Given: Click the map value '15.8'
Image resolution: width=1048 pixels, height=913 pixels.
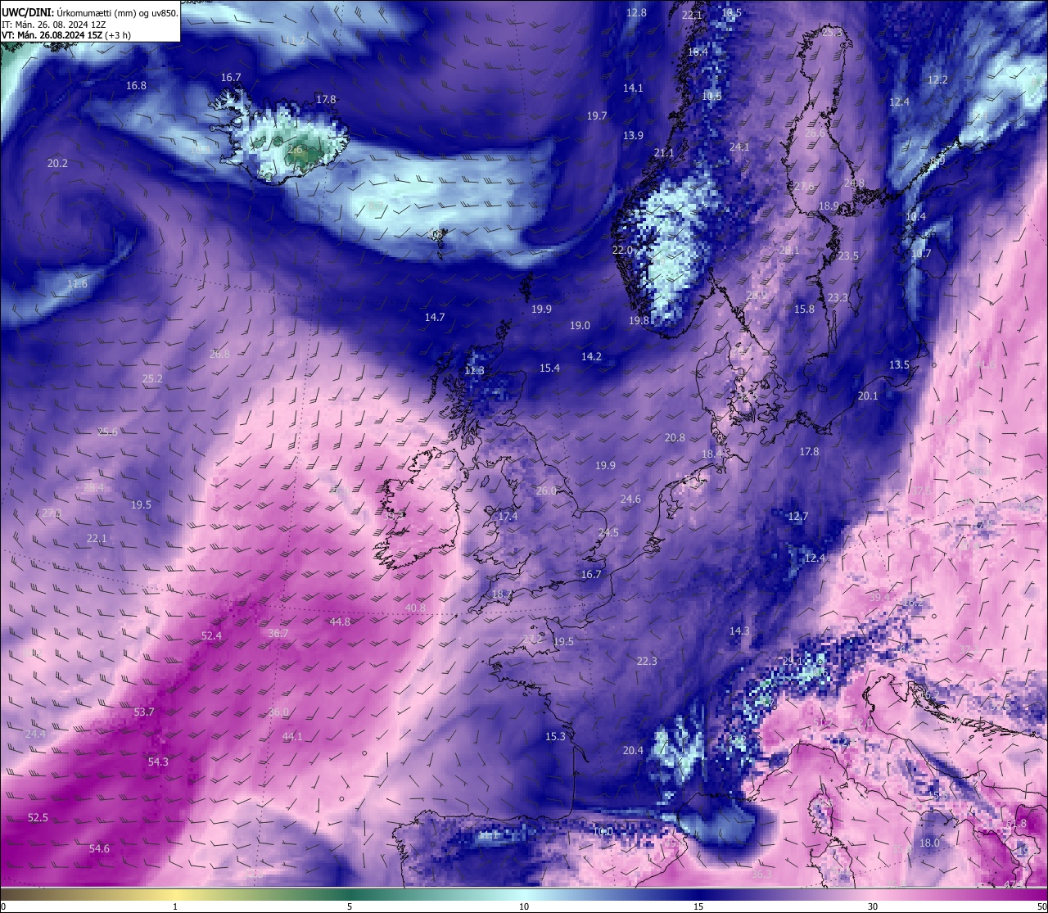Looking at the screenshot, I should coord(805,310).
